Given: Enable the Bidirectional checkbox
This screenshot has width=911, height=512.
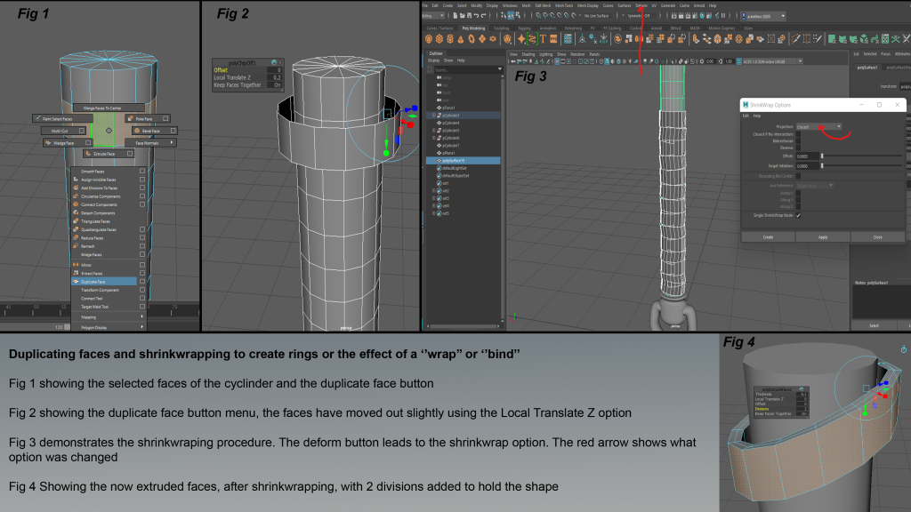Looking at the screenshot, I should [798, 140].
